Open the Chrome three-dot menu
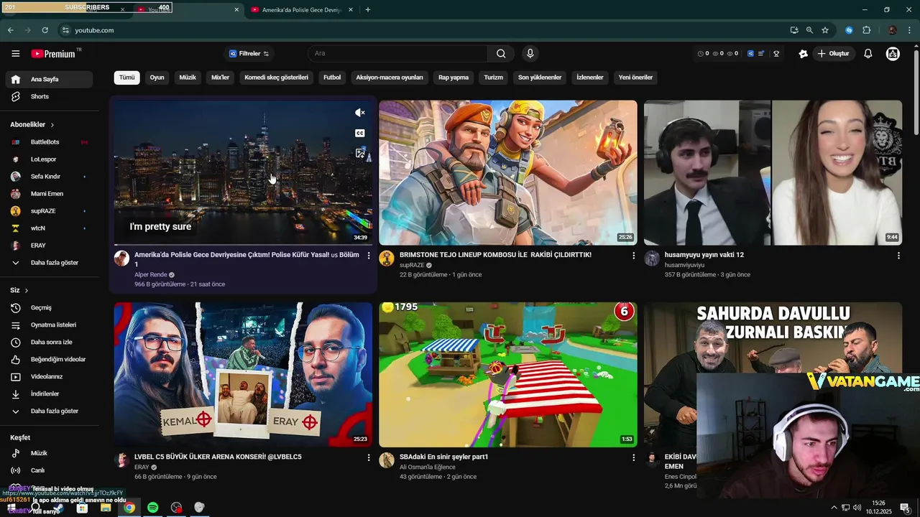920x517 pixels. coord(909,30)
